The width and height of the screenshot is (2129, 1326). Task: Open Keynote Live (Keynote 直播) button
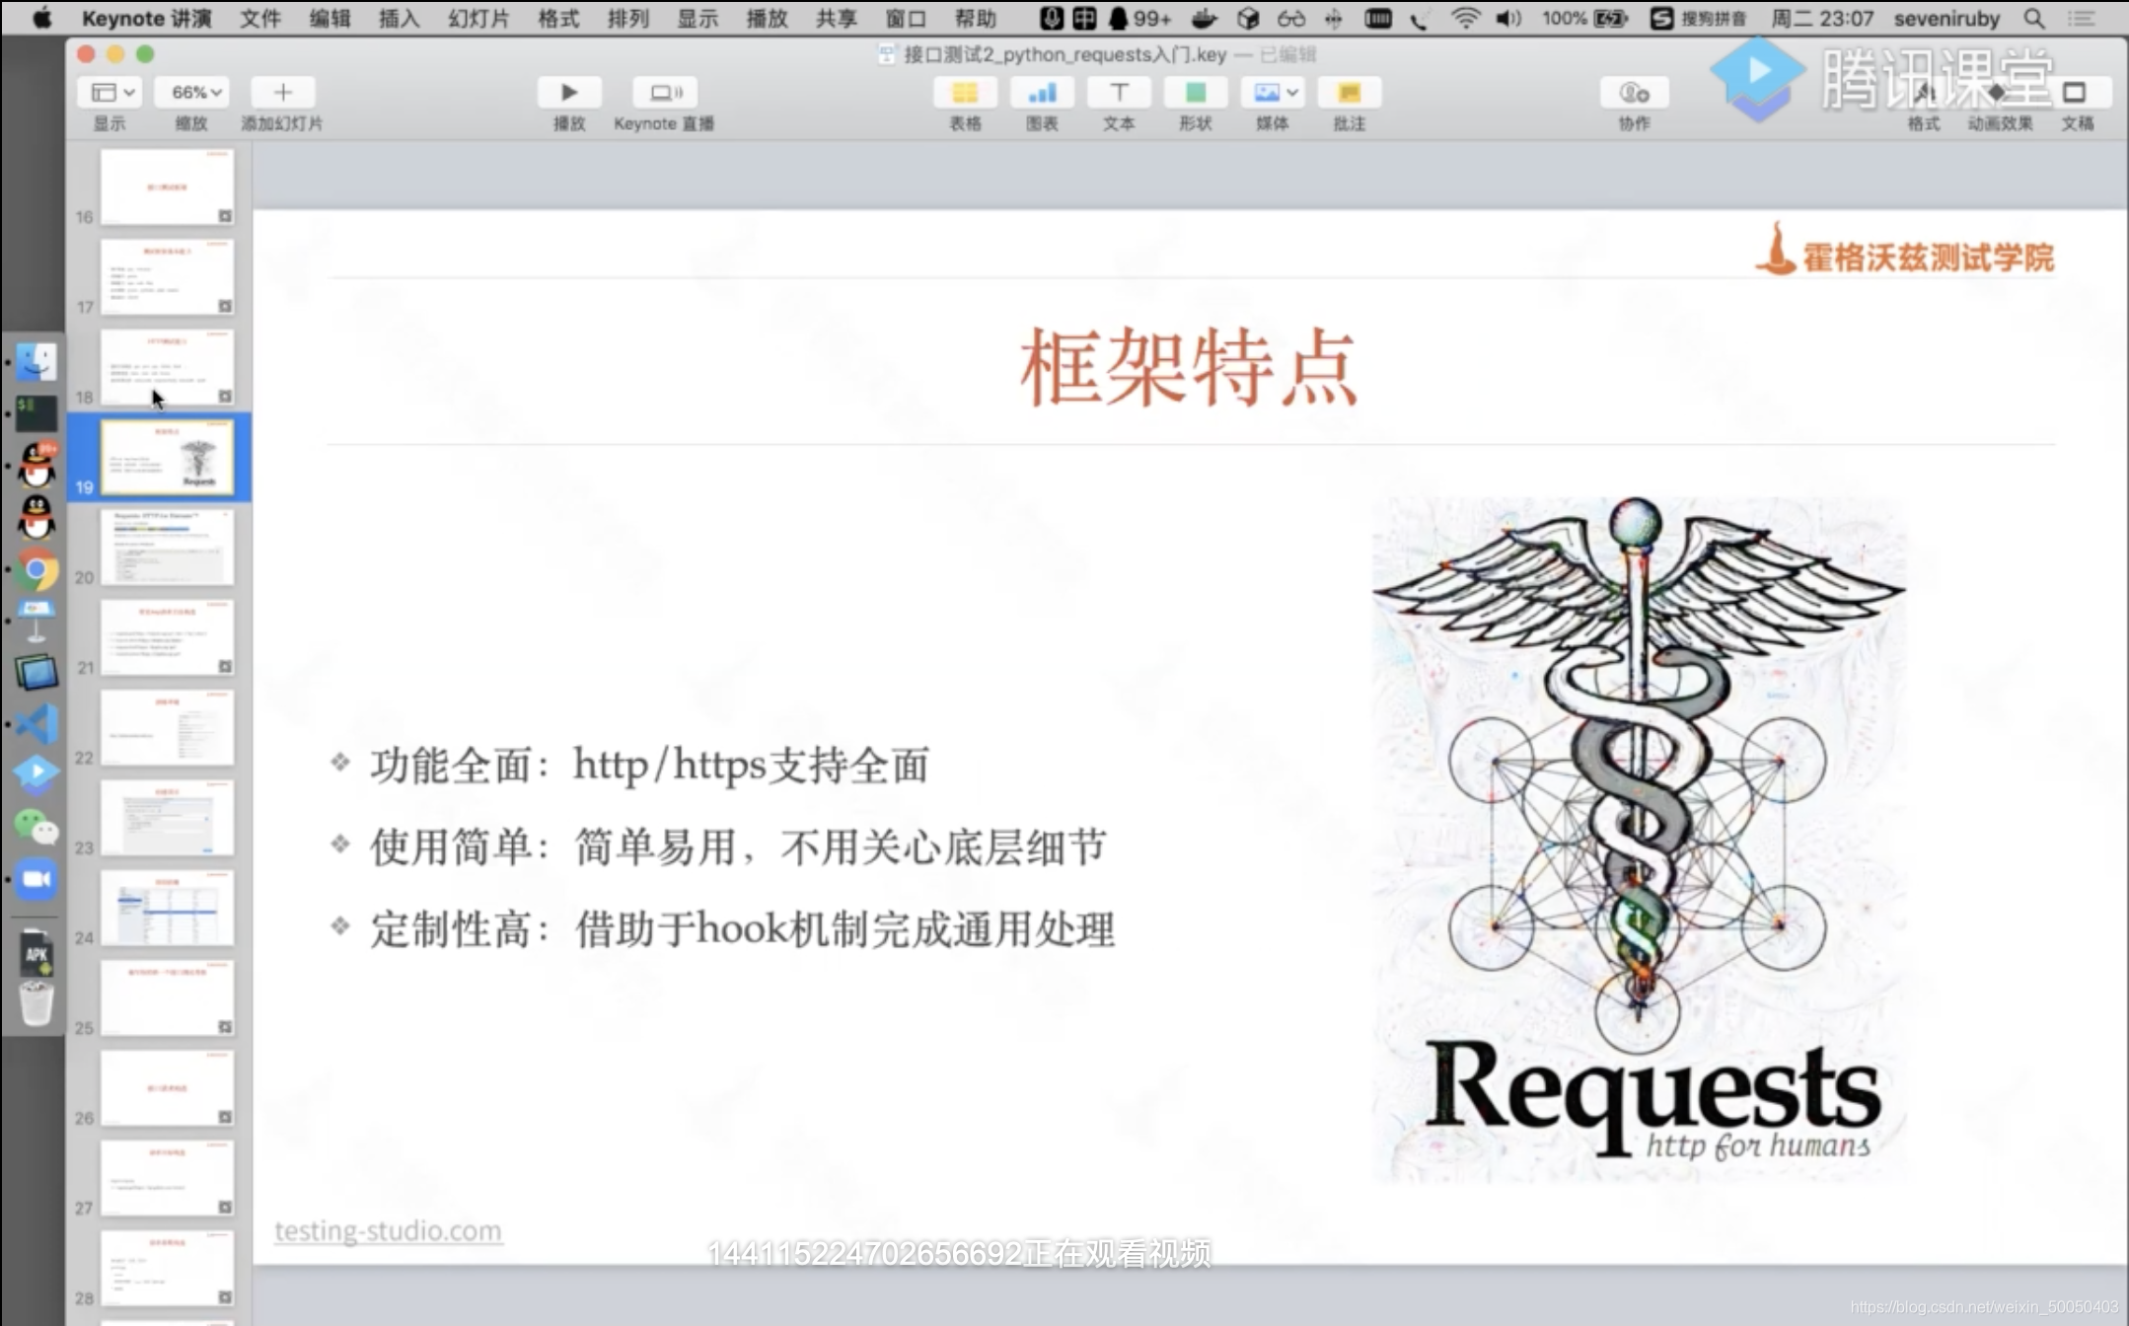[664, 93]
